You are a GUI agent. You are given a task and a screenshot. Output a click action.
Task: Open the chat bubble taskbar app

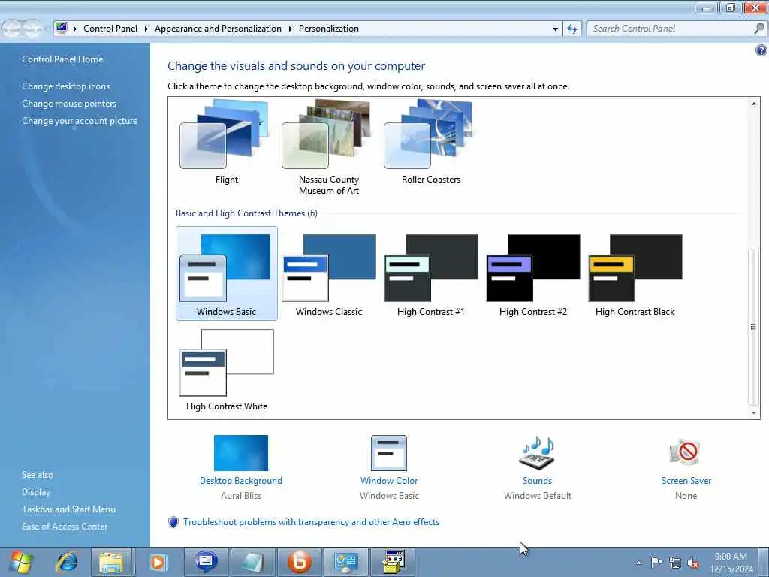point(206,562)
